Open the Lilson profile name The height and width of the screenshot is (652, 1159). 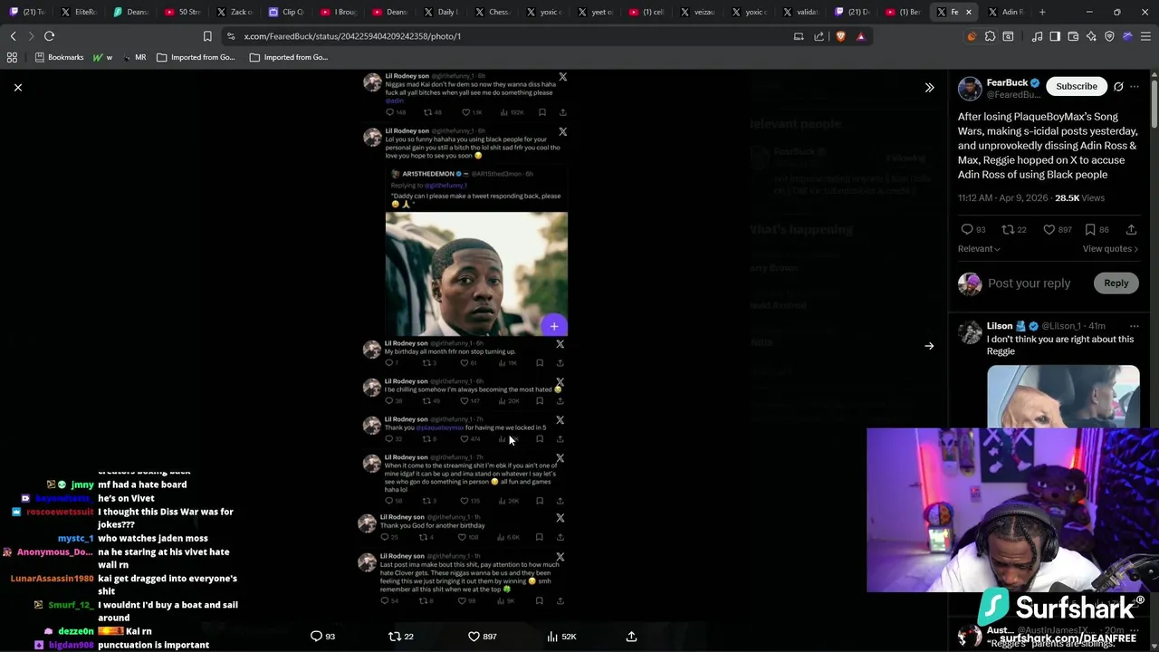coord(1000,326)
